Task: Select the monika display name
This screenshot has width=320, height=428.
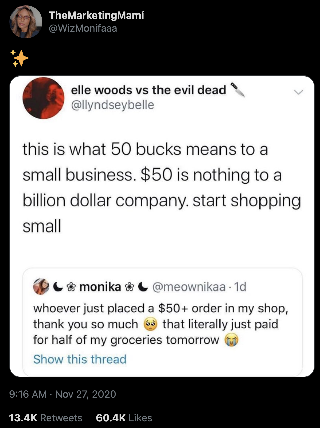Action: (101, 287)
